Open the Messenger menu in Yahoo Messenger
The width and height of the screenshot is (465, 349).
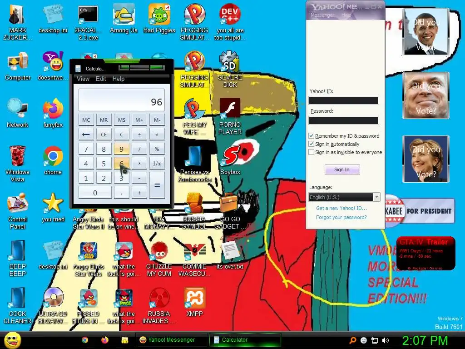pos(322,15)
